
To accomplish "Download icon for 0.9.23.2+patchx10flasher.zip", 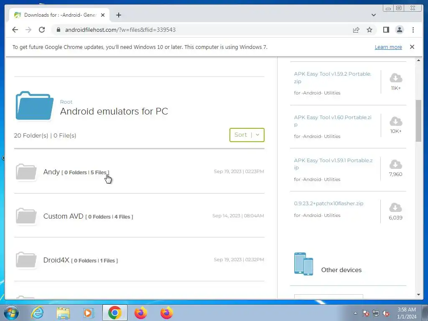I will (395, 208).
